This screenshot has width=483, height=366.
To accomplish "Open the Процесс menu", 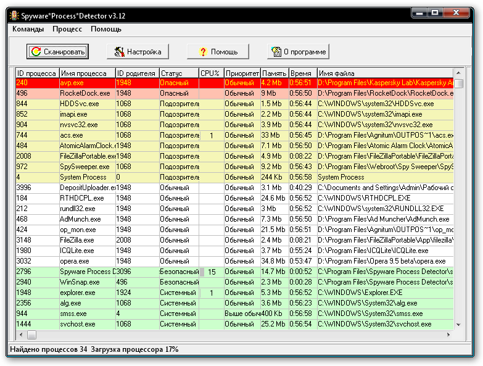I will (x=67, y=29).
